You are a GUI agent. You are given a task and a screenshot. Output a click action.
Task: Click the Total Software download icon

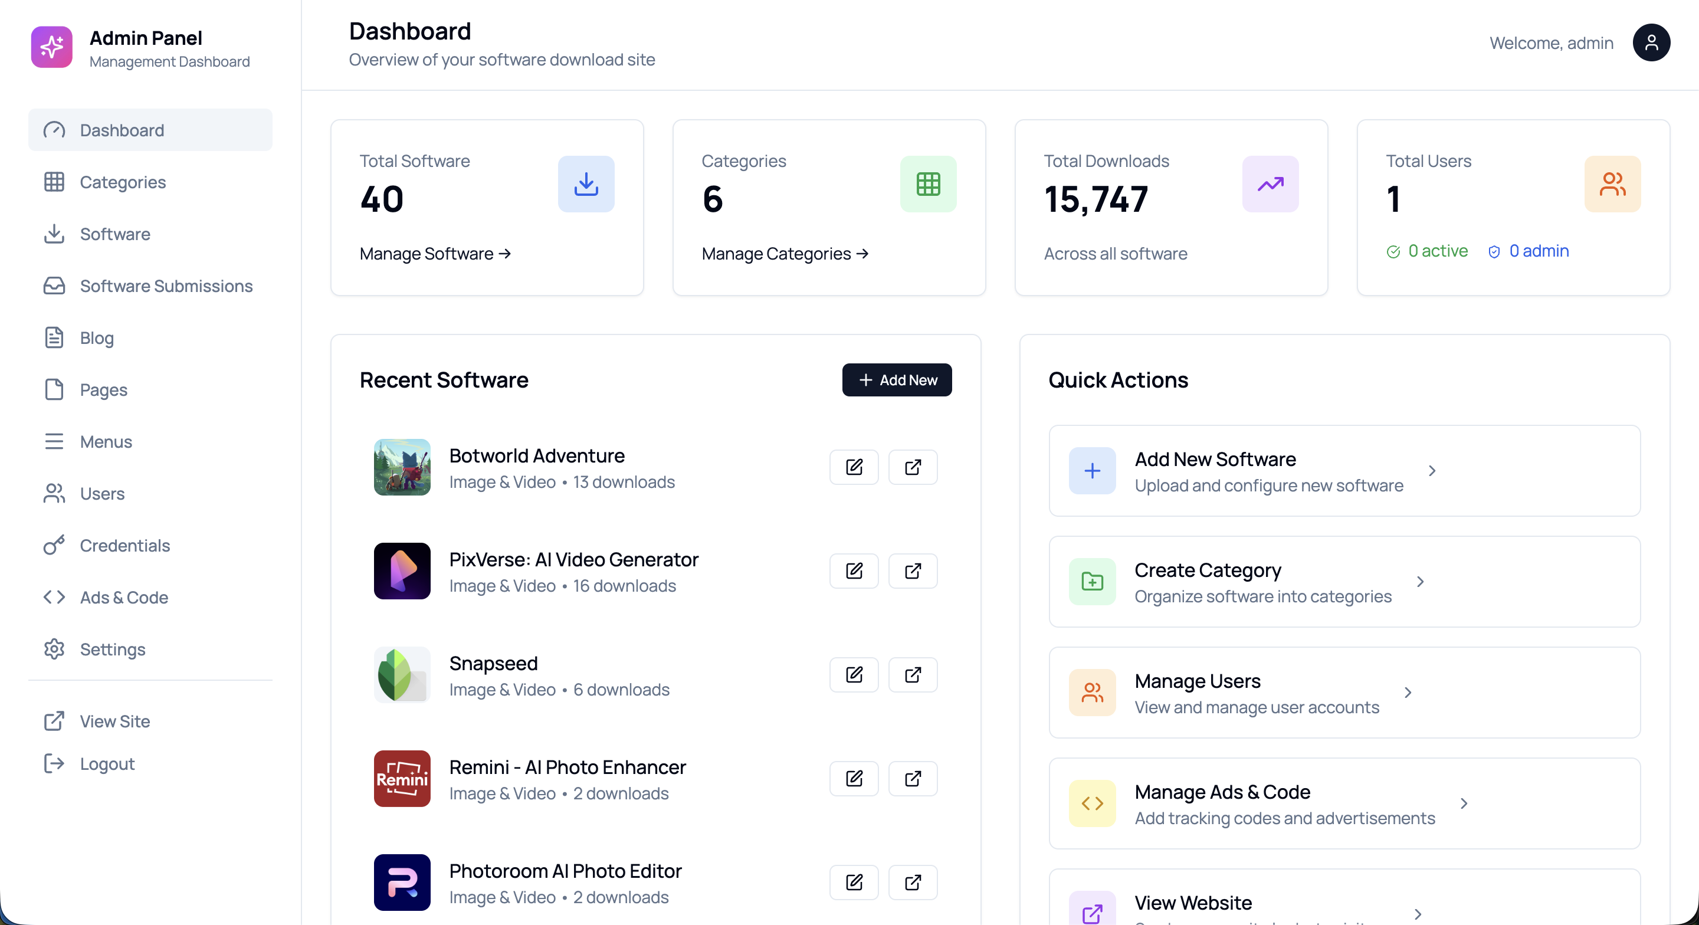586,184
